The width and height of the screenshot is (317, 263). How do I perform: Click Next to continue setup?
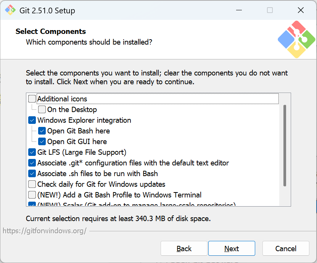tap(232, 248)
